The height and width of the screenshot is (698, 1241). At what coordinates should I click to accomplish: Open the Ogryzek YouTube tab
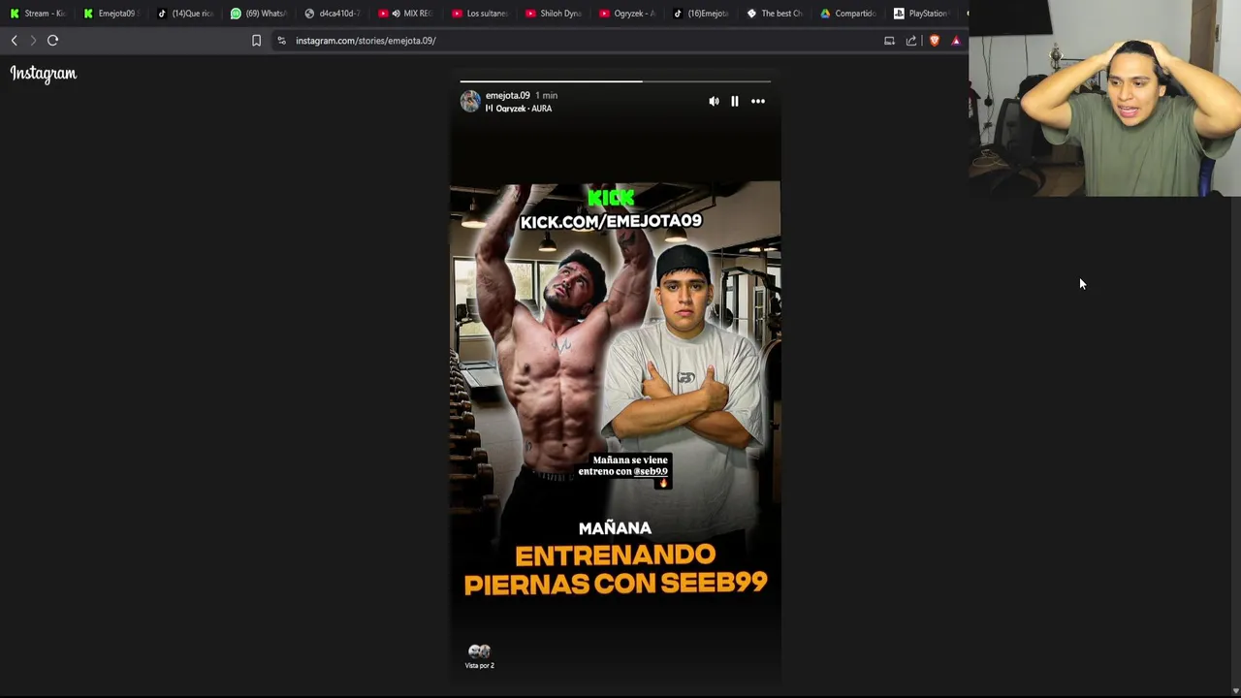coord(626,14)
